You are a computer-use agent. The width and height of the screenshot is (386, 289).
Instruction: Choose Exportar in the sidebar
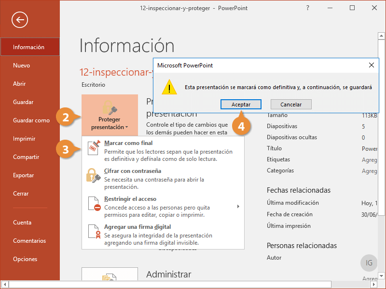pyautogui.click(x=24, y=175)
